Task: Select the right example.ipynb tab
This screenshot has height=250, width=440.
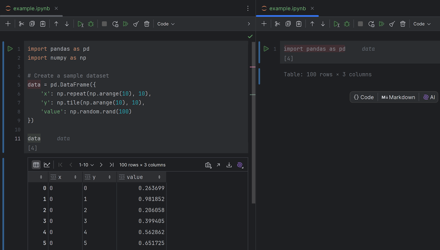Action: [287, 8]
